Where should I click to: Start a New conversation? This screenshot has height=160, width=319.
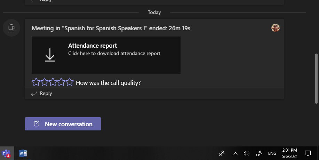(x=63, y=124)
